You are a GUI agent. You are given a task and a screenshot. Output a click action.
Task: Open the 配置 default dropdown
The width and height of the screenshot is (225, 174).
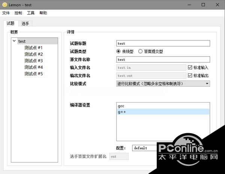point(145,148)
